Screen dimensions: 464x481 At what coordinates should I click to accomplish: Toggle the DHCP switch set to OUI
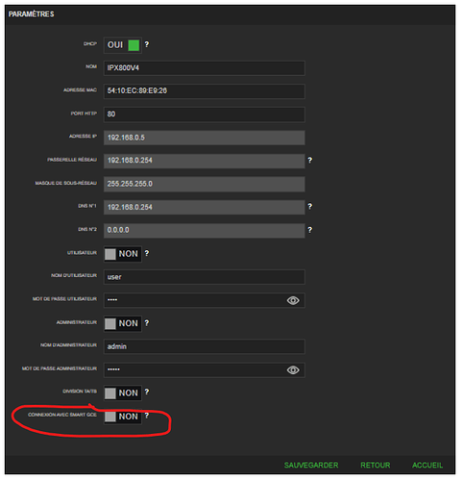pos(123,45)
